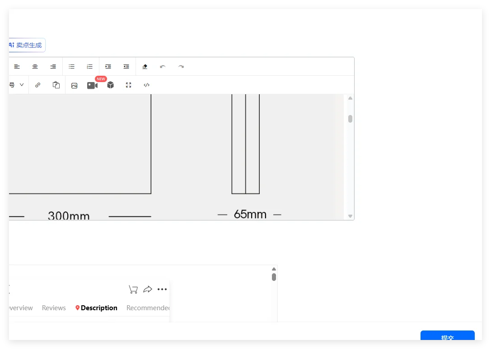Image resolution: width=491 pixels, height=349 pixels.
Task: Open the cart icon in preview
Action: [133, 289]
